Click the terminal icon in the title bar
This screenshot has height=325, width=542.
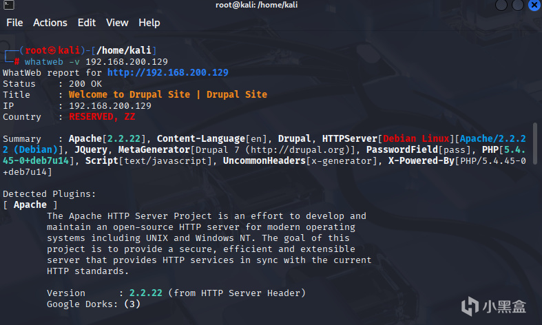click(10, 6)
